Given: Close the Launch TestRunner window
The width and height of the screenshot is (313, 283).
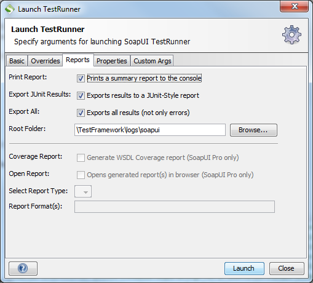Looking at the screenshot, I should tap(294, 6).
